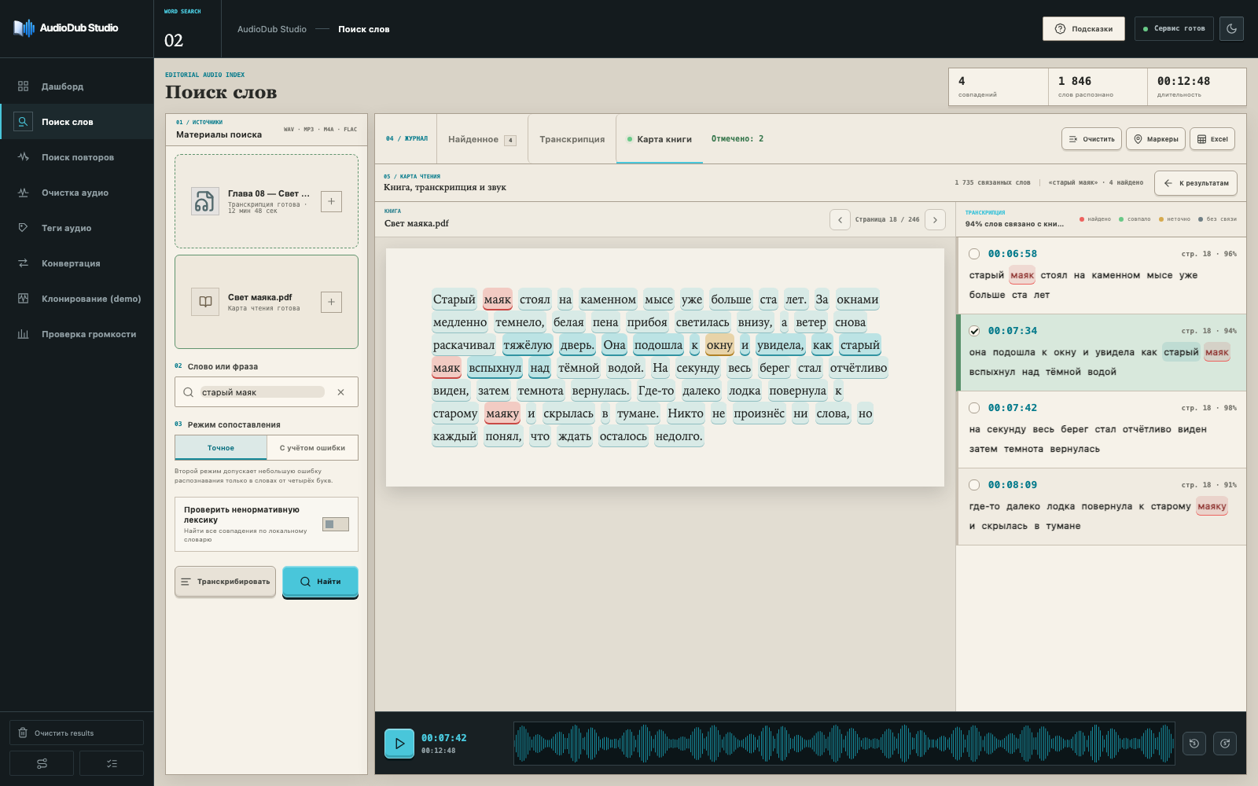The height and width of the screenshot is (786, 1258).
Task: Add the audio file Глава 08 with the plus
Action: (x=331, y=201)
